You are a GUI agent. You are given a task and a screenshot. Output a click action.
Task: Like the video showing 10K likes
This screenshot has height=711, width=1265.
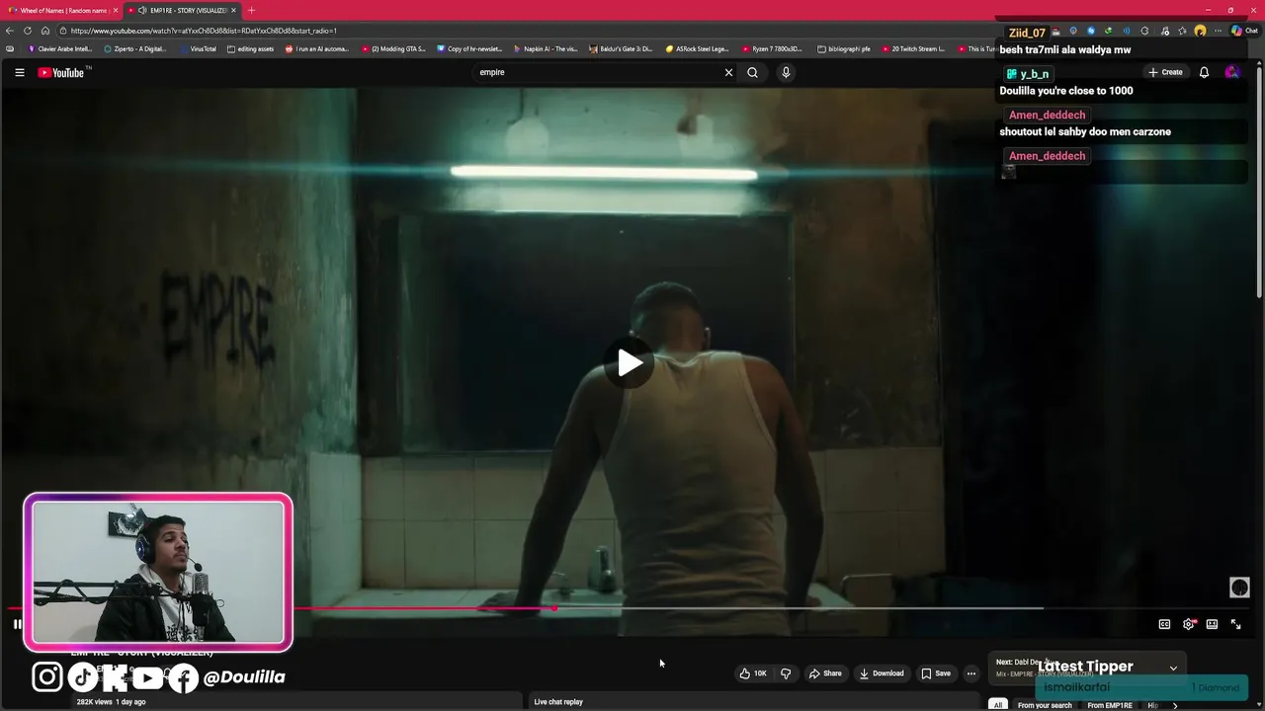(x=753, y=673)
